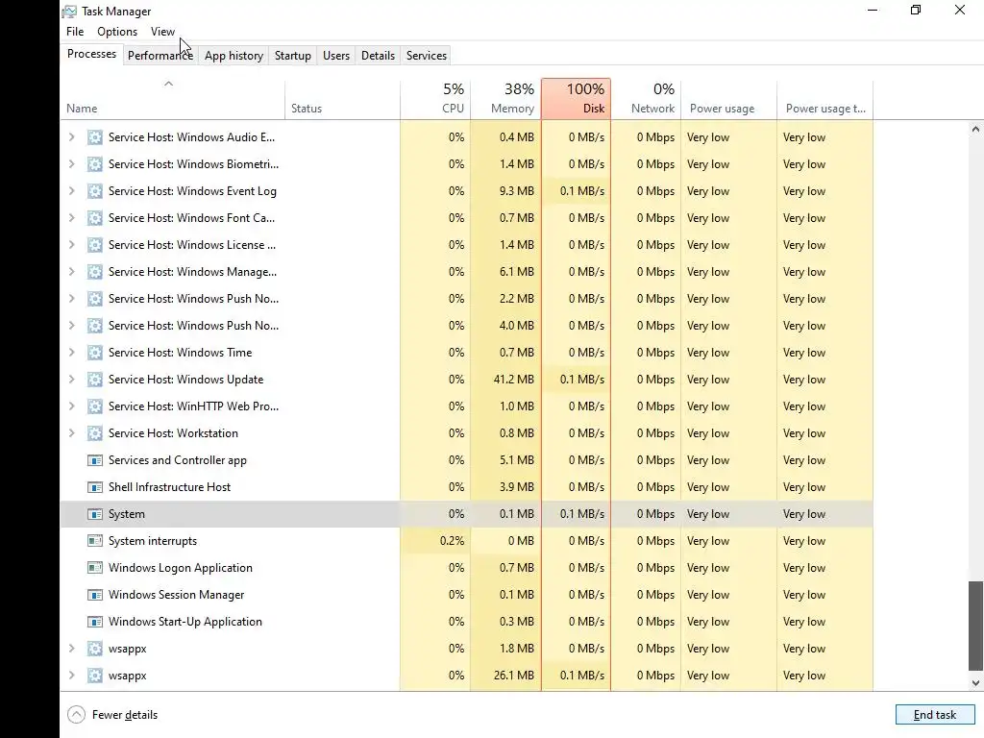Click the Task Manager title bar icon
Image resolution: width=984 pixels, height=738 pixels.
point(69,12)
